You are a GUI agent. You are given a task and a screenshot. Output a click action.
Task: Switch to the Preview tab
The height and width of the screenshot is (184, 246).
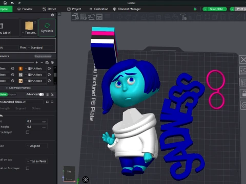[x=25, y=9]
